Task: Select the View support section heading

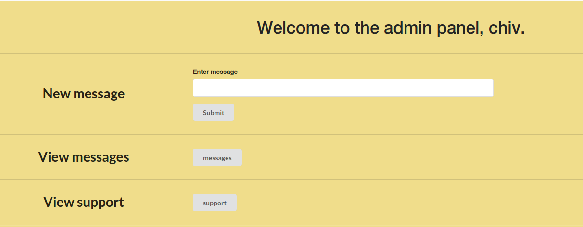Action: pos(84,202)
